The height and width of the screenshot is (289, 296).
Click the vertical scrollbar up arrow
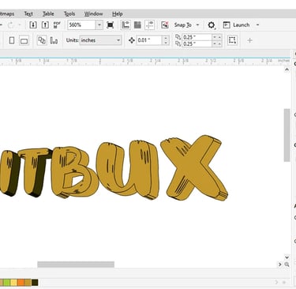coord(287,69)
